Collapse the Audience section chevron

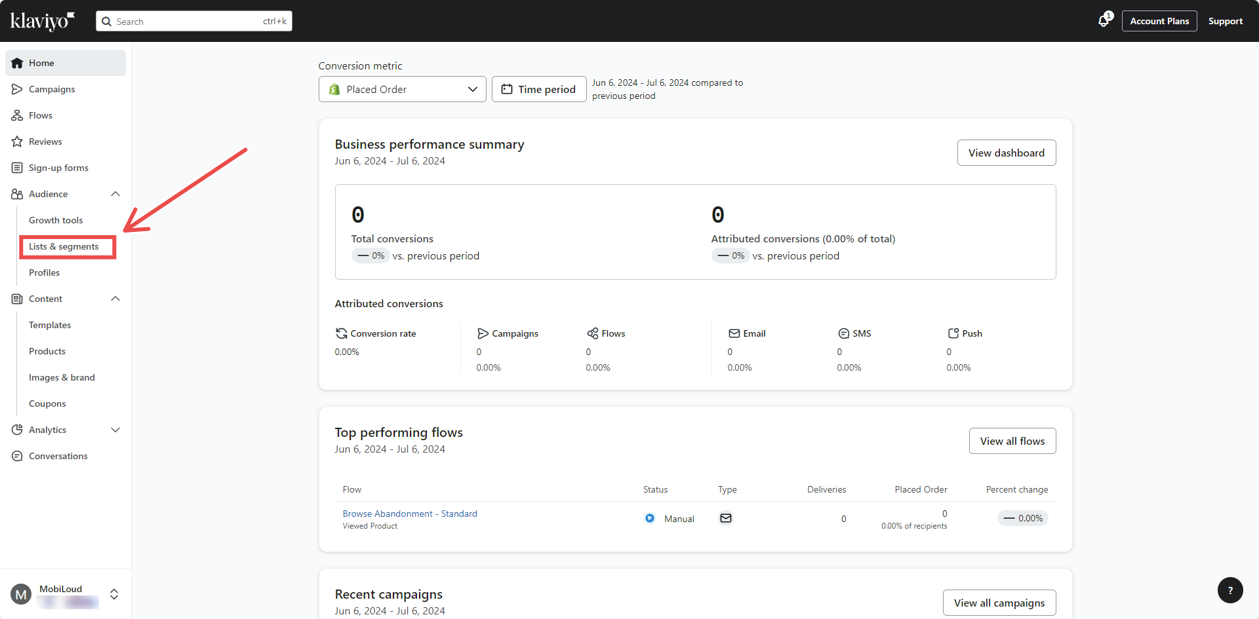115,194
